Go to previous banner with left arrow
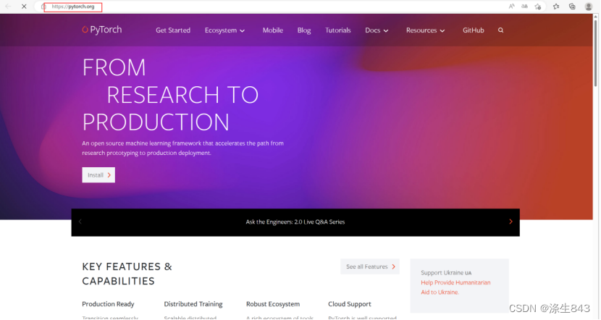This screenshot has width=601, height=320. [x=80, y=222]
